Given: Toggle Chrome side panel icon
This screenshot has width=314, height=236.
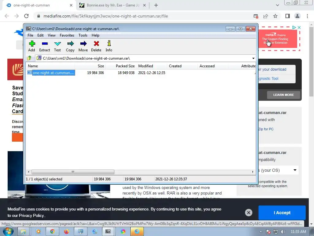Looking at the screenshot, I should tap(288, 16).
